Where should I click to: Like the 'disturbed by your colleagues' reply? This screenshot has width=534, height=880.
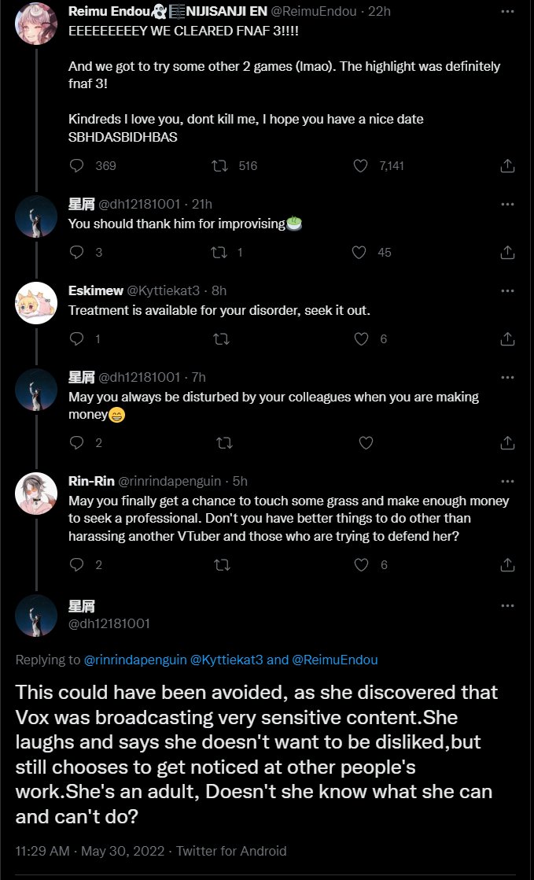pos(366,443)
